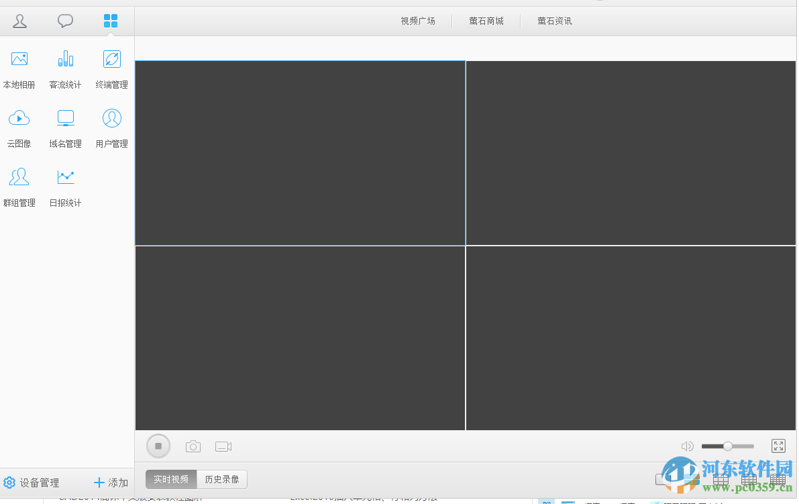The width and height of the screenshot is (799, 504).
Task: Open 视频广场 video square
Action: pyautogui.click(x=418, y=21)
